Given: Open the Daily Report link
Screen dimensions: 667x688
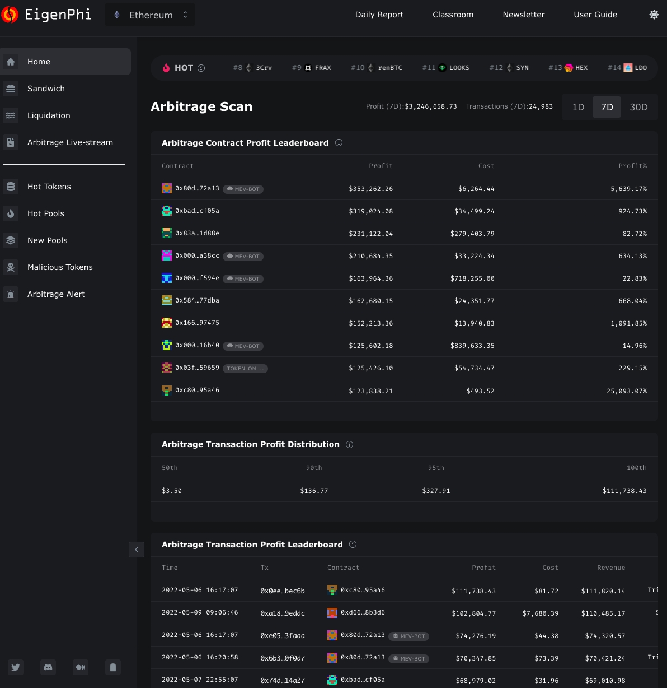Looking at the screenshot, I should pyautogui.click(x=379, y=15).
